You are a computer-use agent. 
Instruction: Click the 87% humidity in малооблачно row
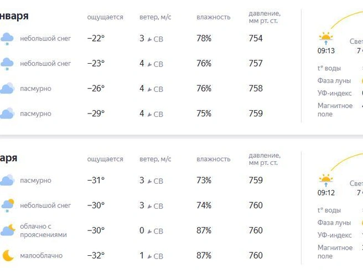tap(204, 255)
